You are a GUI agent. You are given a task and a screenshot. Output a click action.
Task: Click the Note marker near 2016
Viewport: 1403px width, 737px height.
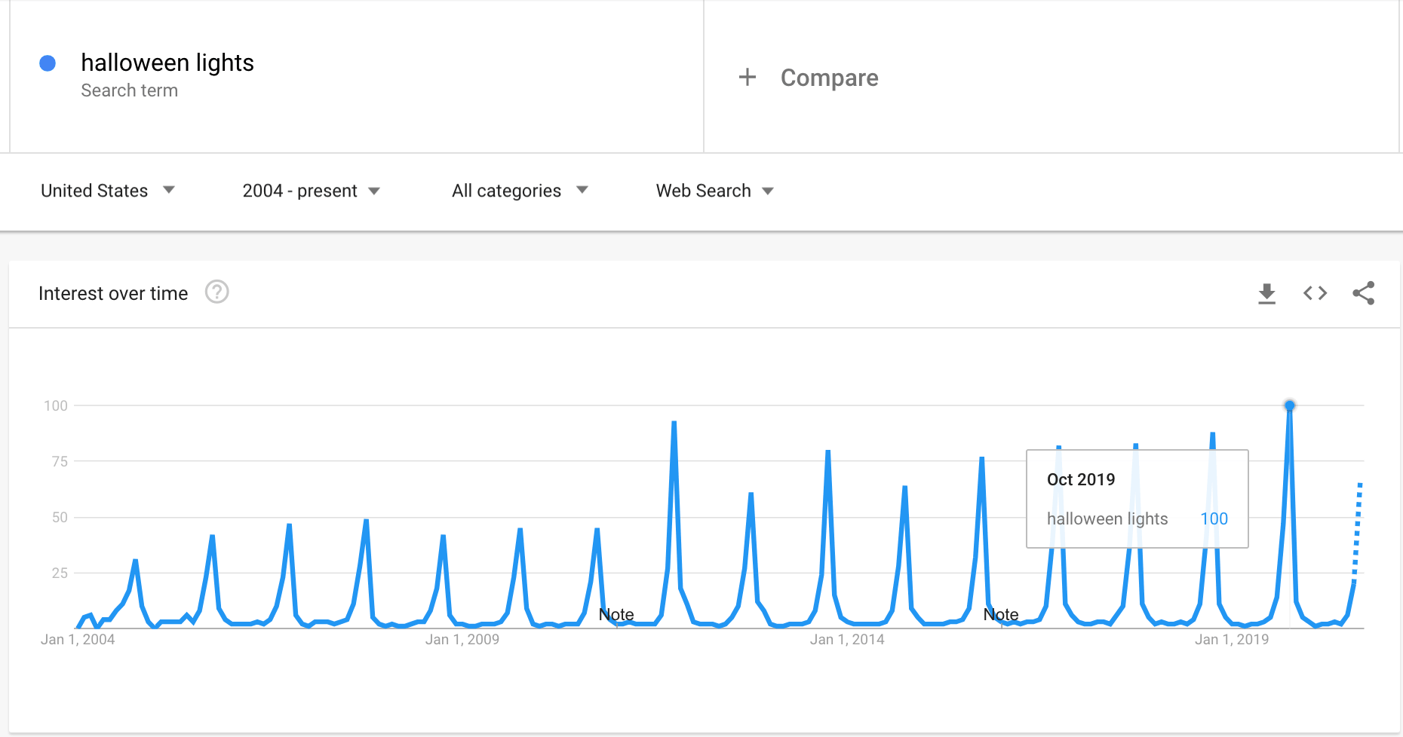coord(1001,615)
